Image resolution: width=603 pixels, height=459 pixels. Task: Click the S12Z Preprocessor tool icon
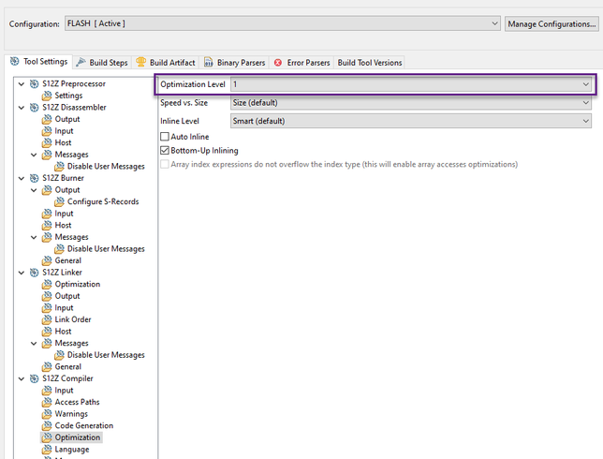[34, 84]
